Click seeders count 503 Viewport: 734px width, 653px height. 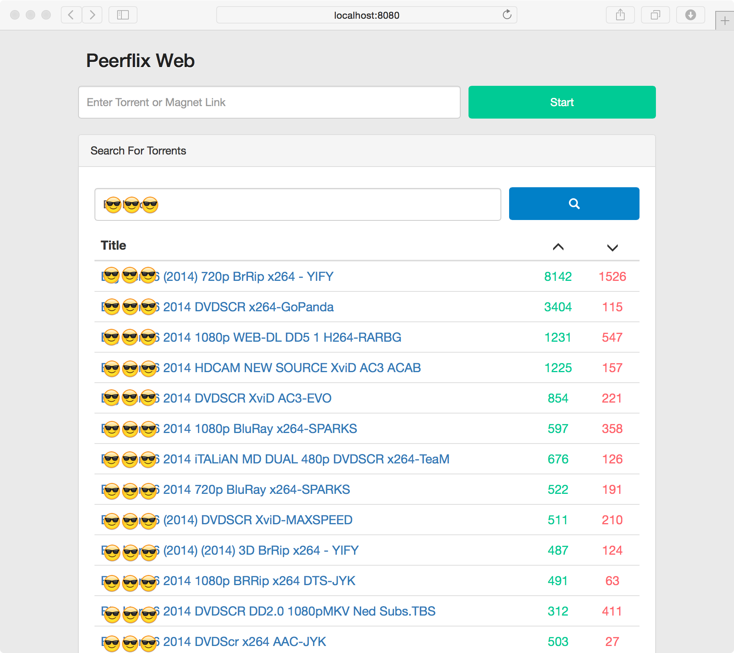pos(558,642)
